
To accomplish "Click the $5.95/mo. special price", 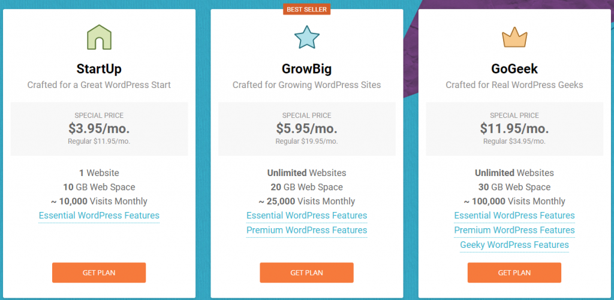I will coord(306,128).
